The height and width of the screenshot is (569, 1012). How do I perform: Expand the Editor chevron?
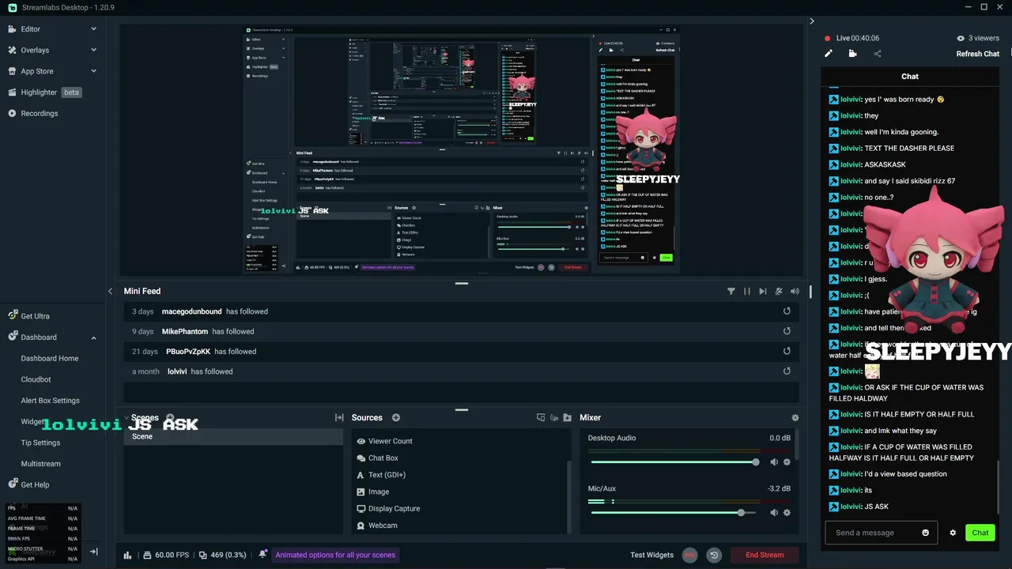click(x=93, y=29)
